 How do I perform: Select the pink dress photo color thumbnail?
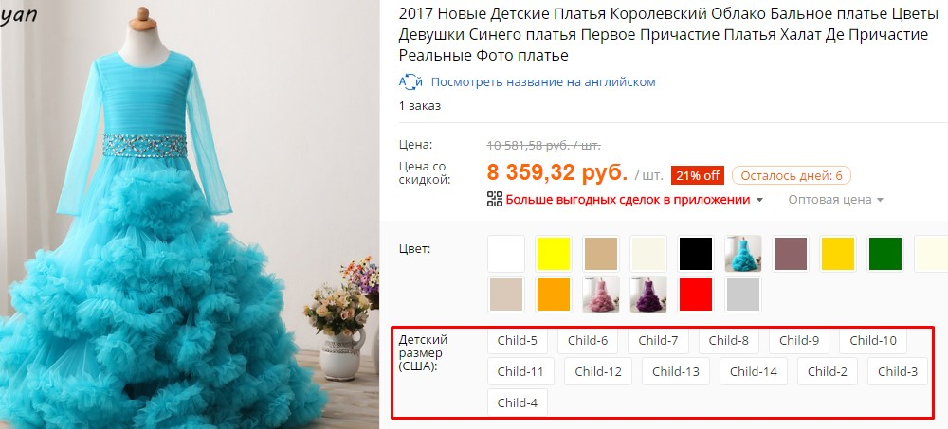[x=601, y=295]
